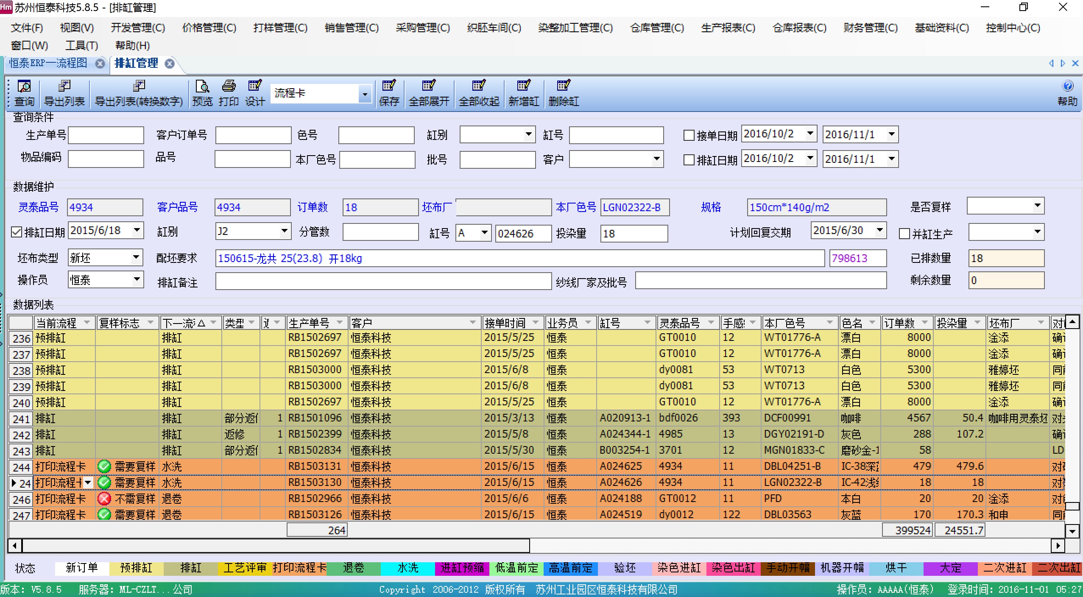
Task: Open the 是否复样 dropdown
Action: pos(1037,206)
